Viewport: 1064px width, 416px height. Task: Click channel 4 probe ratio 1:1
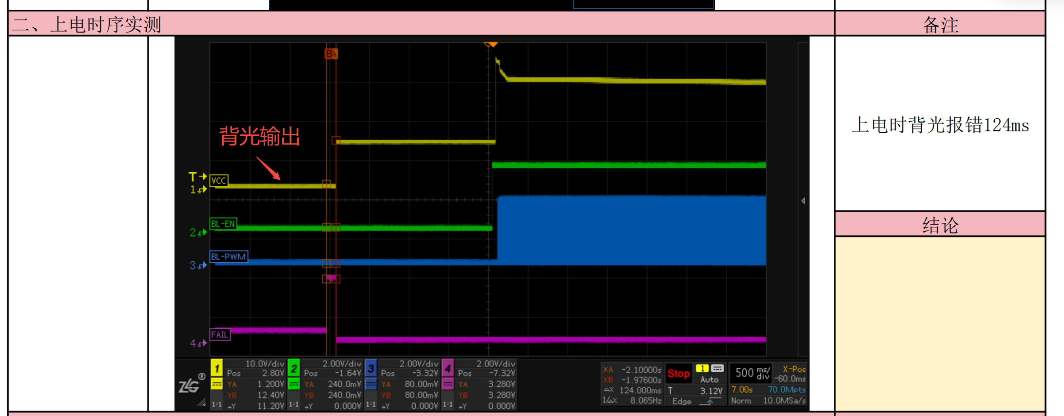click(448, 405)
